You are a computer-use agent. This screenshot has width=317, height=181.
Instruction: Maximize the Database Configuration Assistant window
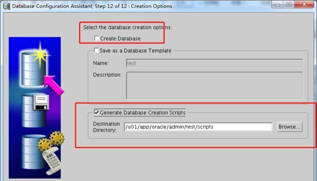click(289, 4)
